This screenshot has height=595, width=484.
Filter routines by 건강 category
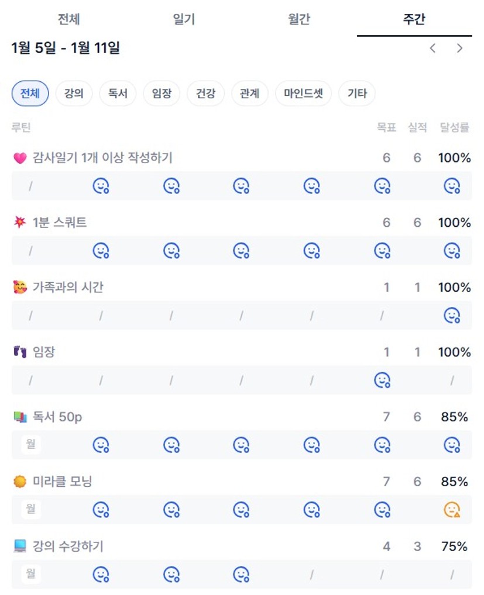[x=205, y=94]
